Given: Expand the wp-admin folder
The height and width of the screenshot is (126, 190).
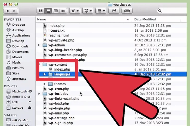Looking at the screenshot, I should 39,45.
